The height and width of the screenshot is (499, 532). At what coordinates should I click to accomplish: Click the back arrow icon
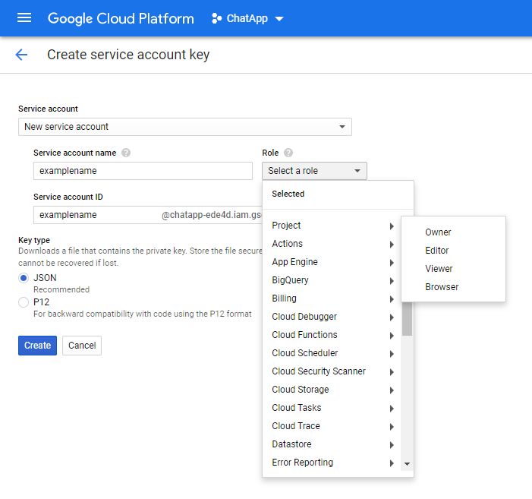tap(21, 55)
